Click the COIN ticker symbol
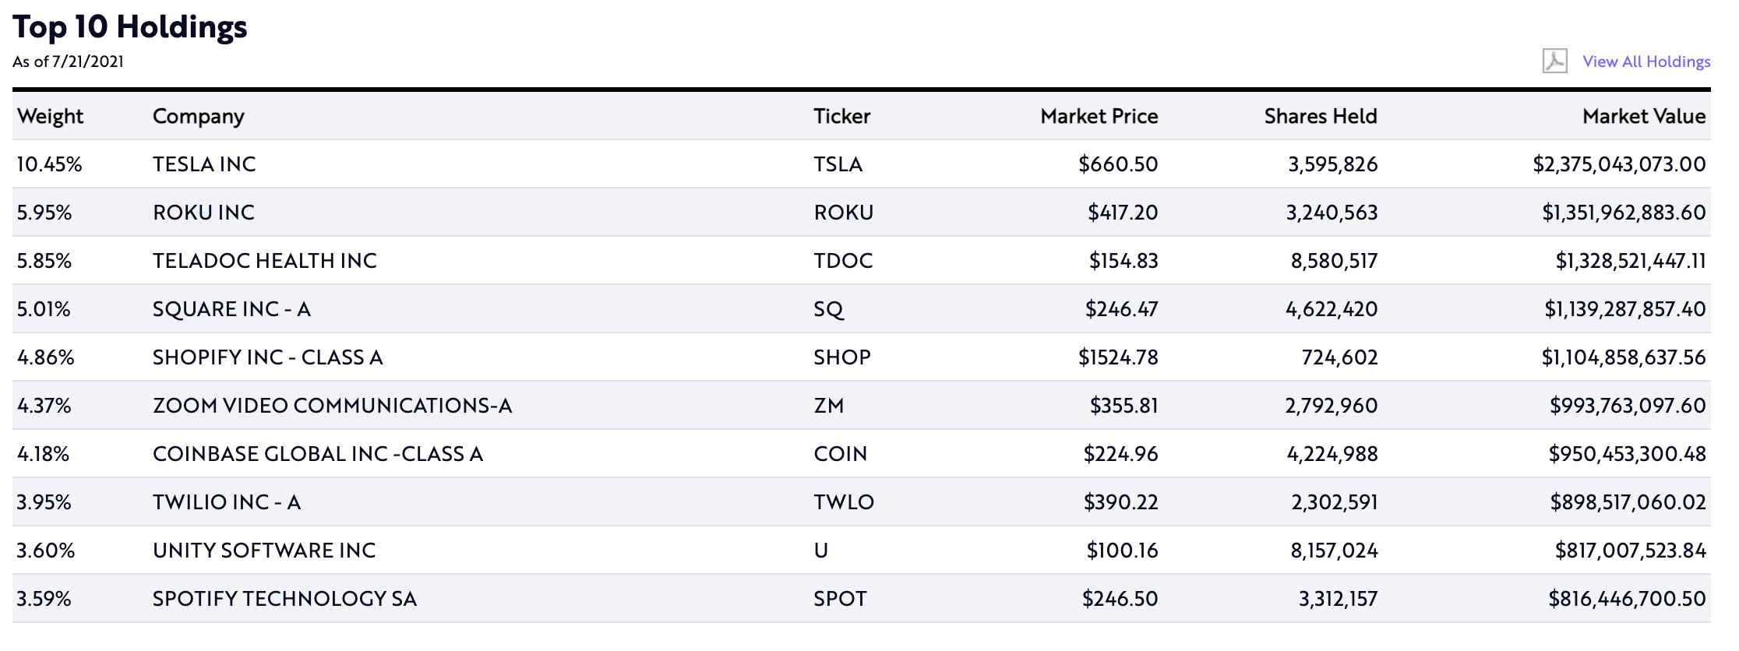This screenshot has height=651, width=1739. (840, 454)
